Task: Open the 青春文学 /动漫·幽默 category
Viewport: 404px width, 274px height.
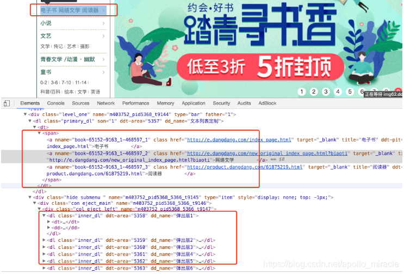Action: (67, 59)
